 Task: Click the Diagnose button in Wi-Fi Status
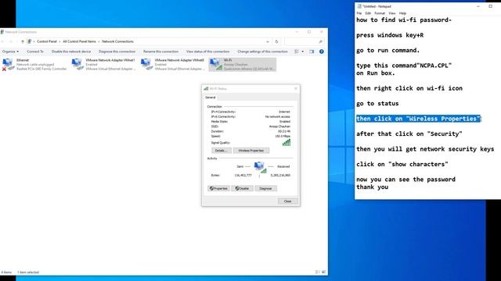pyautogui.click(x=265, y=189)
